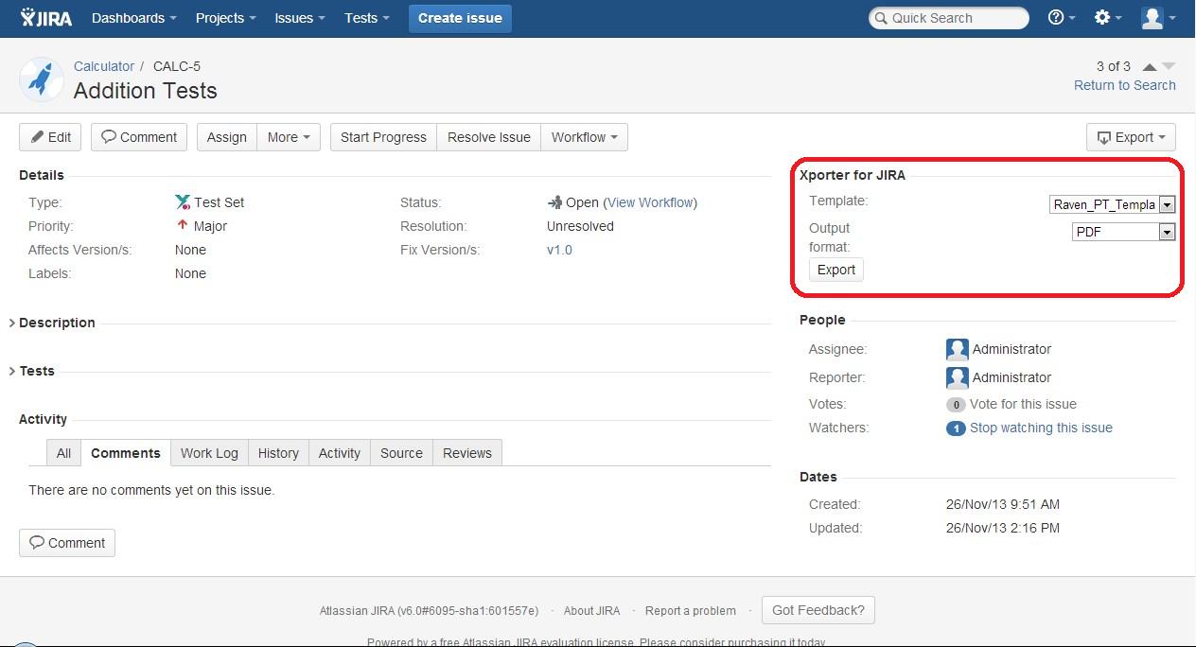Screen dimensions: 1196x647
Task: Click the Xporter Export button
Action: coord(836,270)
